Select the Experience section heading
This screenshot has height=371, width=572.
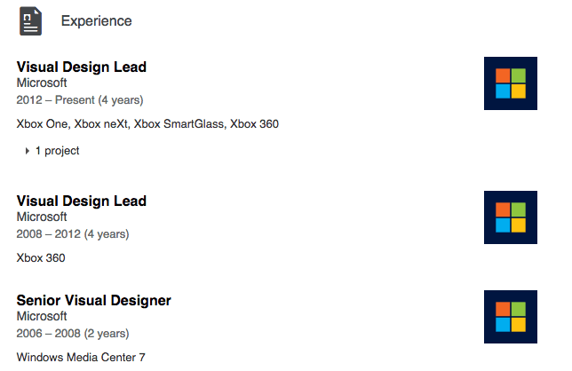point(97,20)
